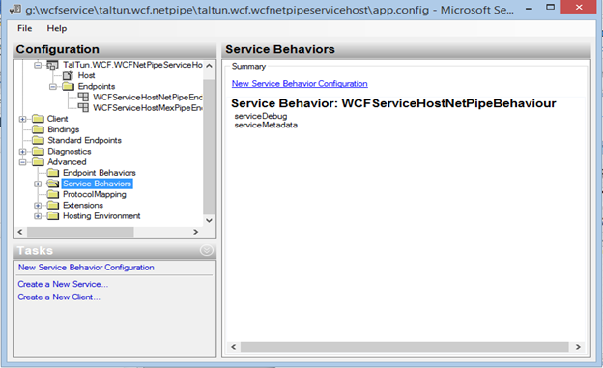Select Standard Endpoints tree item
The image size is (603, 368).
point(84,140)
